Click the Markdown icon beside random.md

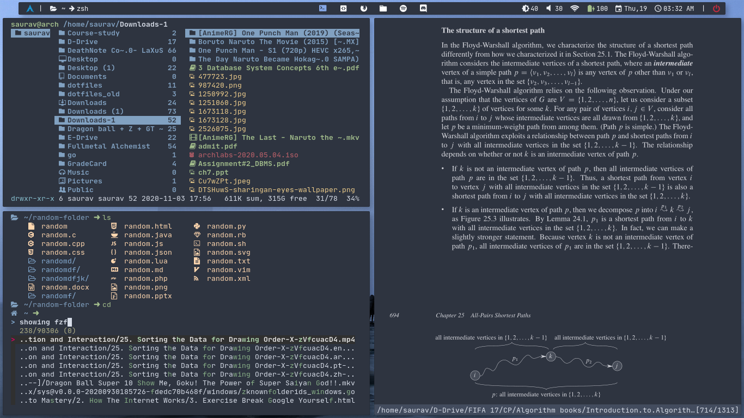coord(114,270)
